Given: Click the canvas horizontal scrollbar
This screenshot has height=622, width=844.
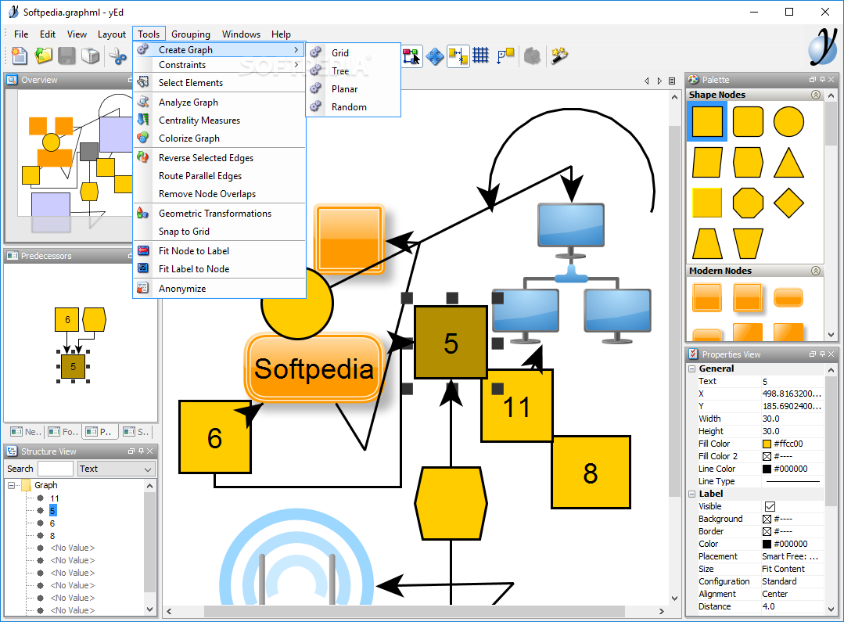Looking at the screenshot, I should [x=415, y=611].
